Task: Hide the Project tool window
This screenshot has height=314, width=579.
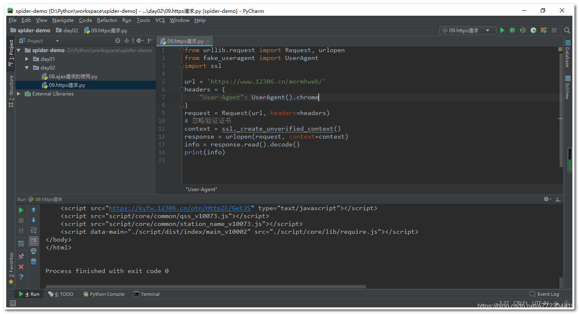Action: click(150, 41)
